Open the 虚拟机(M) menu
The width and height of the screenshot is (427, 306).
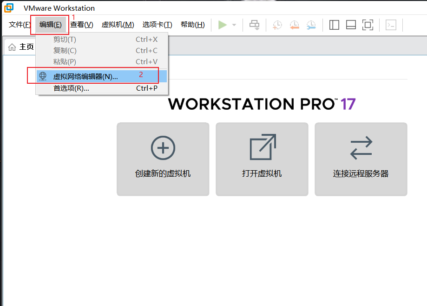tap(118, 25)
